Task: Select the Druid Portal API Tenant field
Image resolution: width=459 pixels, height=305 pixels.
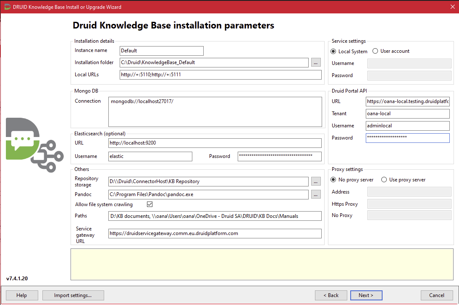Action: (x=407, y=114)
